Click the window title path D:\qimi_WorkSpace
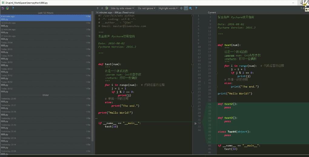This screenshot has width=309, height=157. pos(27,3)
